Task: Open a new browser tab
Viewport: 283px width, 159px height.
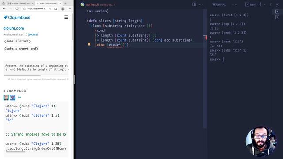Action: click(x=65, y=4)
